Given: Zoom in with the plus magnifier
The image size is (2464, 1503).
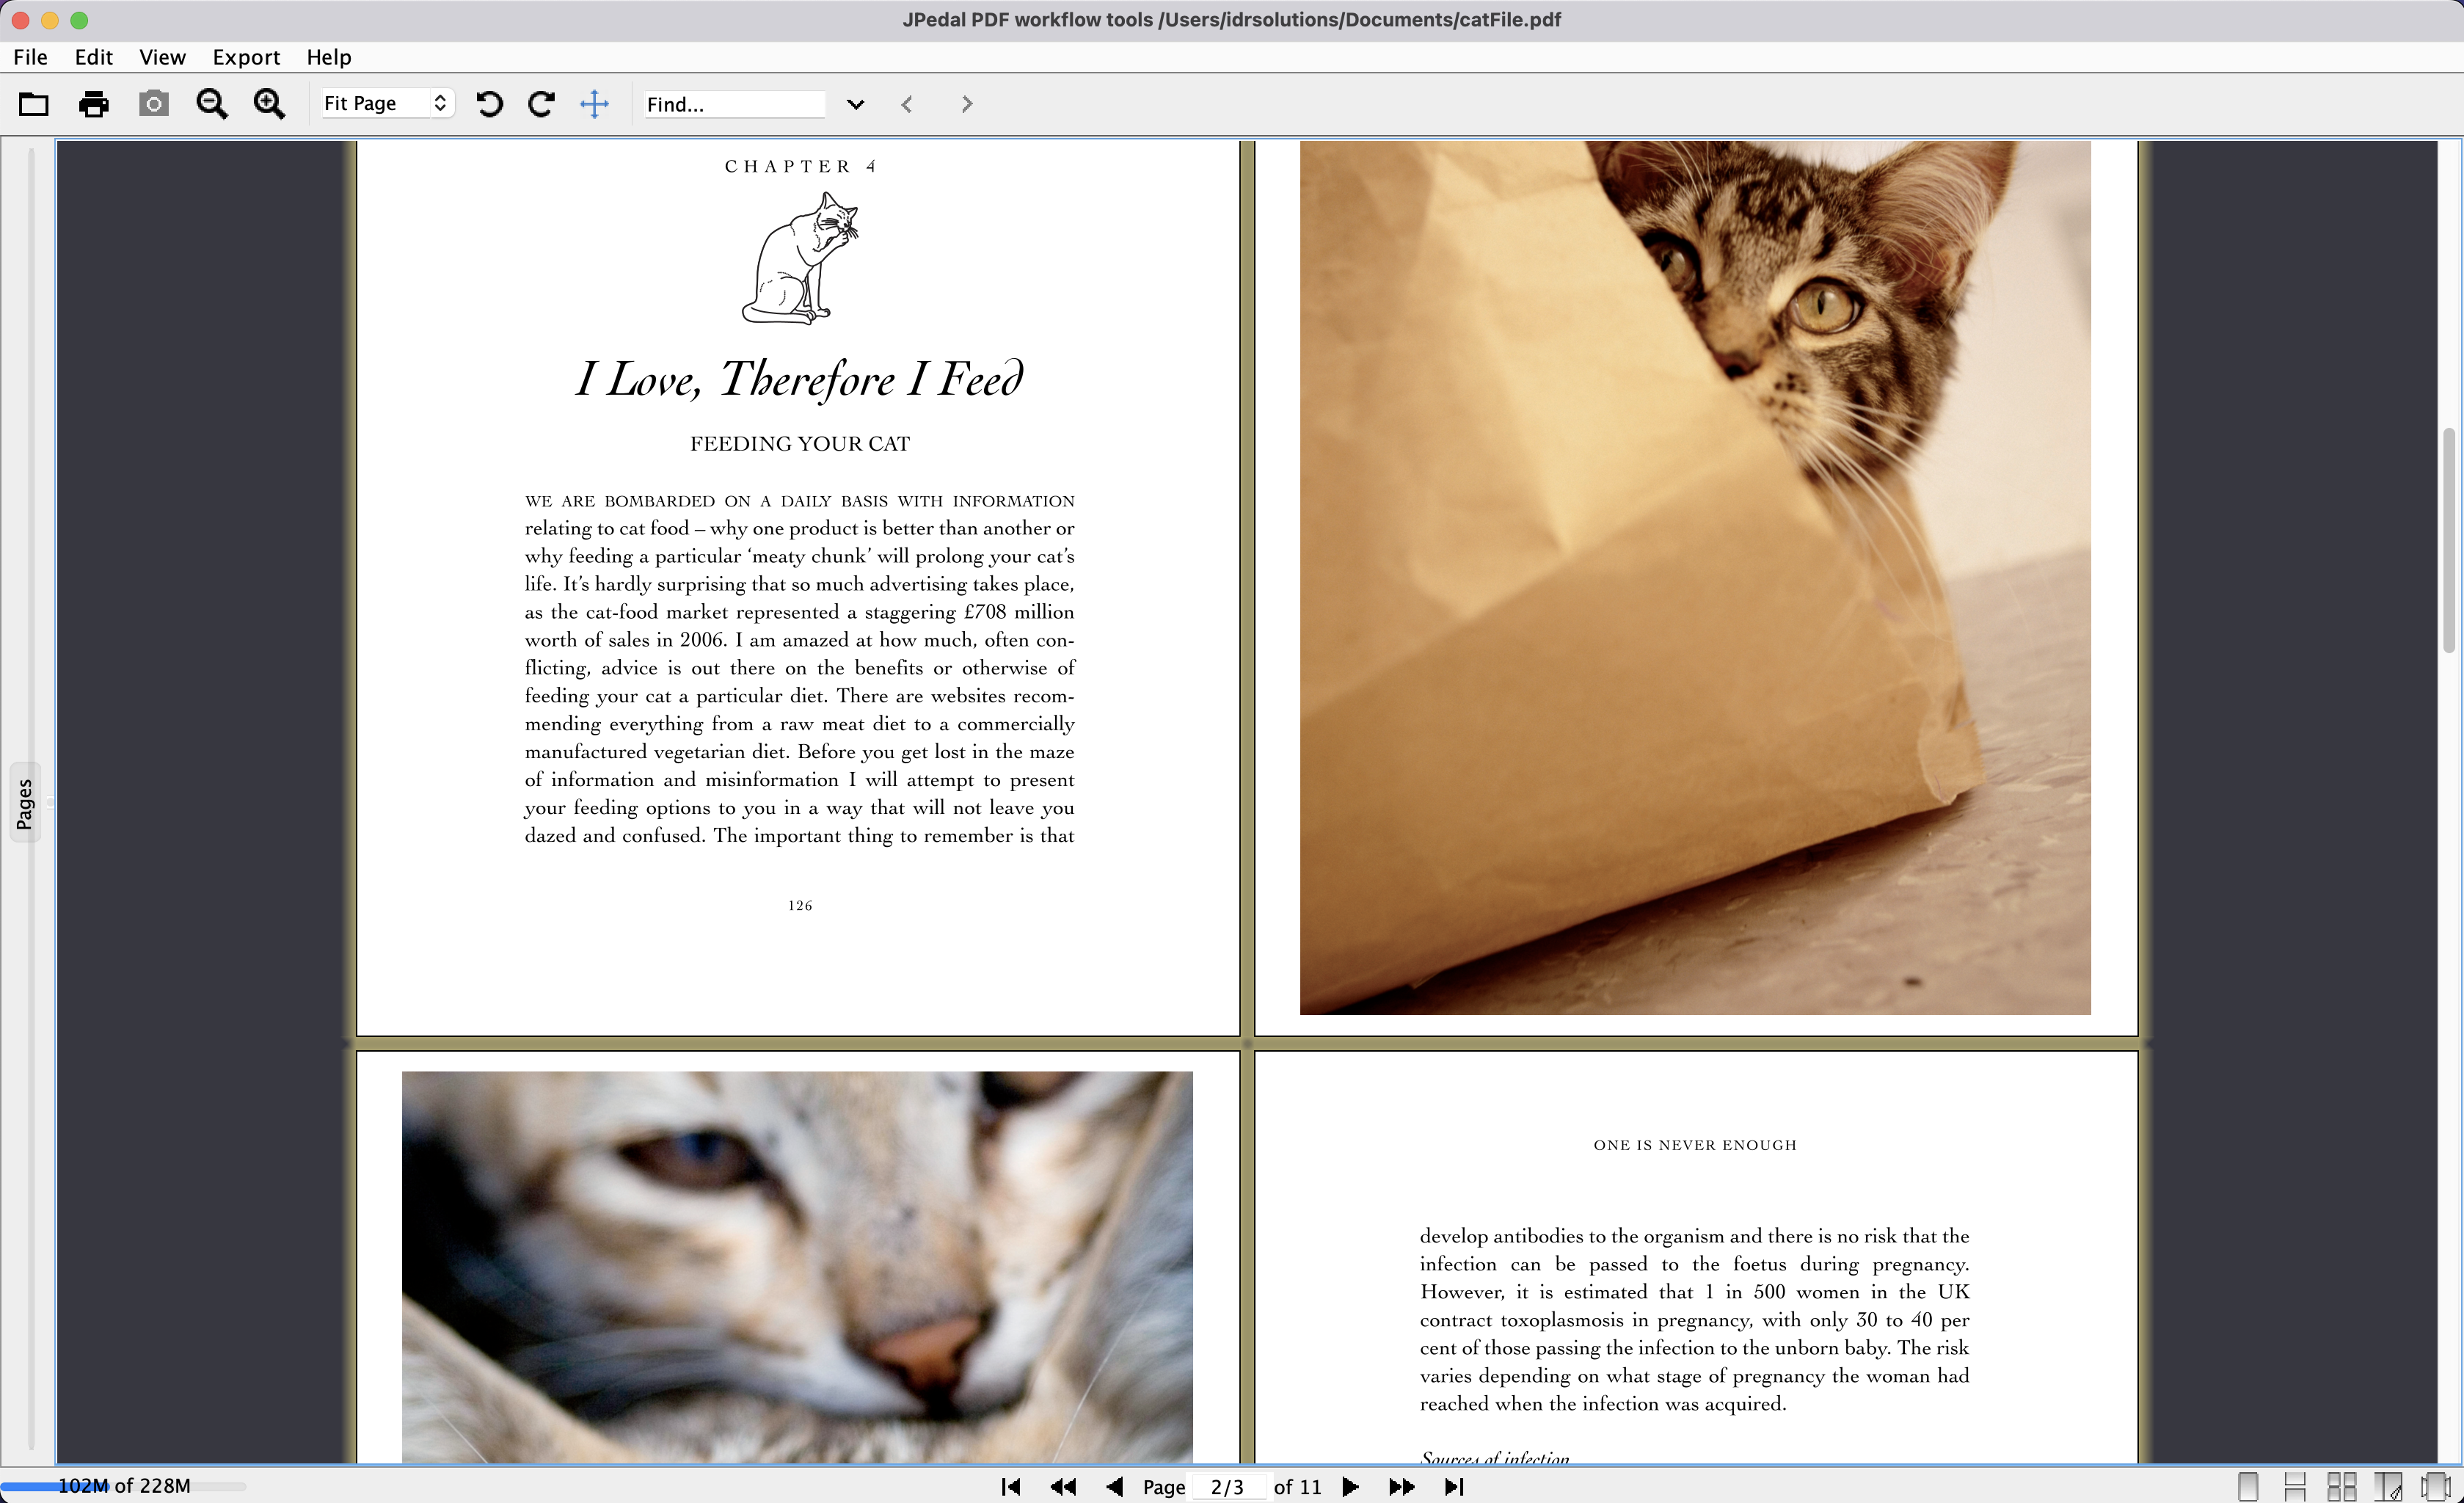Looking at the screenshot, I should pyautogui.click(x=269, y=104).
